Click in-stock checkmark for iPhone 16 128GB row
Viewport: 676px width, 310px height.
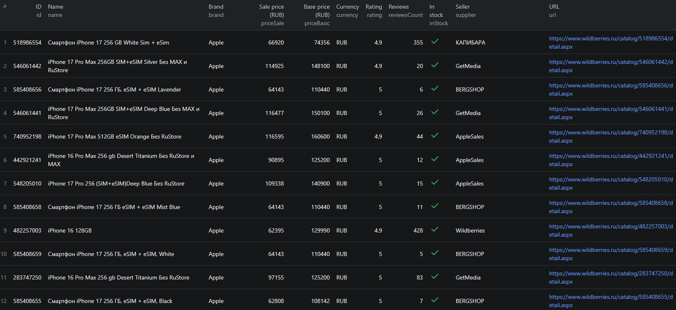[x=435, y=229]
